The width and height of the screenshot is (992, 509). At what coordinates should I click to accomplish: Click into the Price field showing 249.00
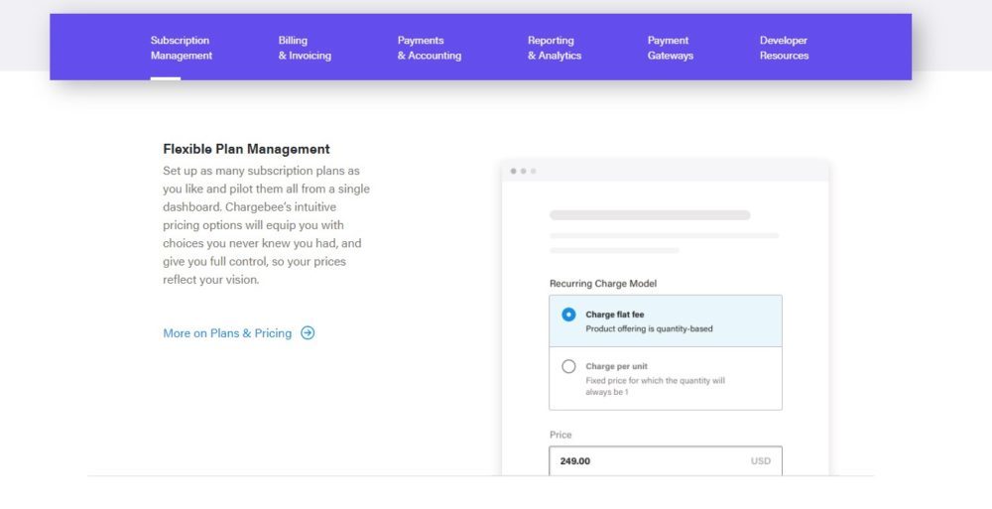[x=645, y=460]
